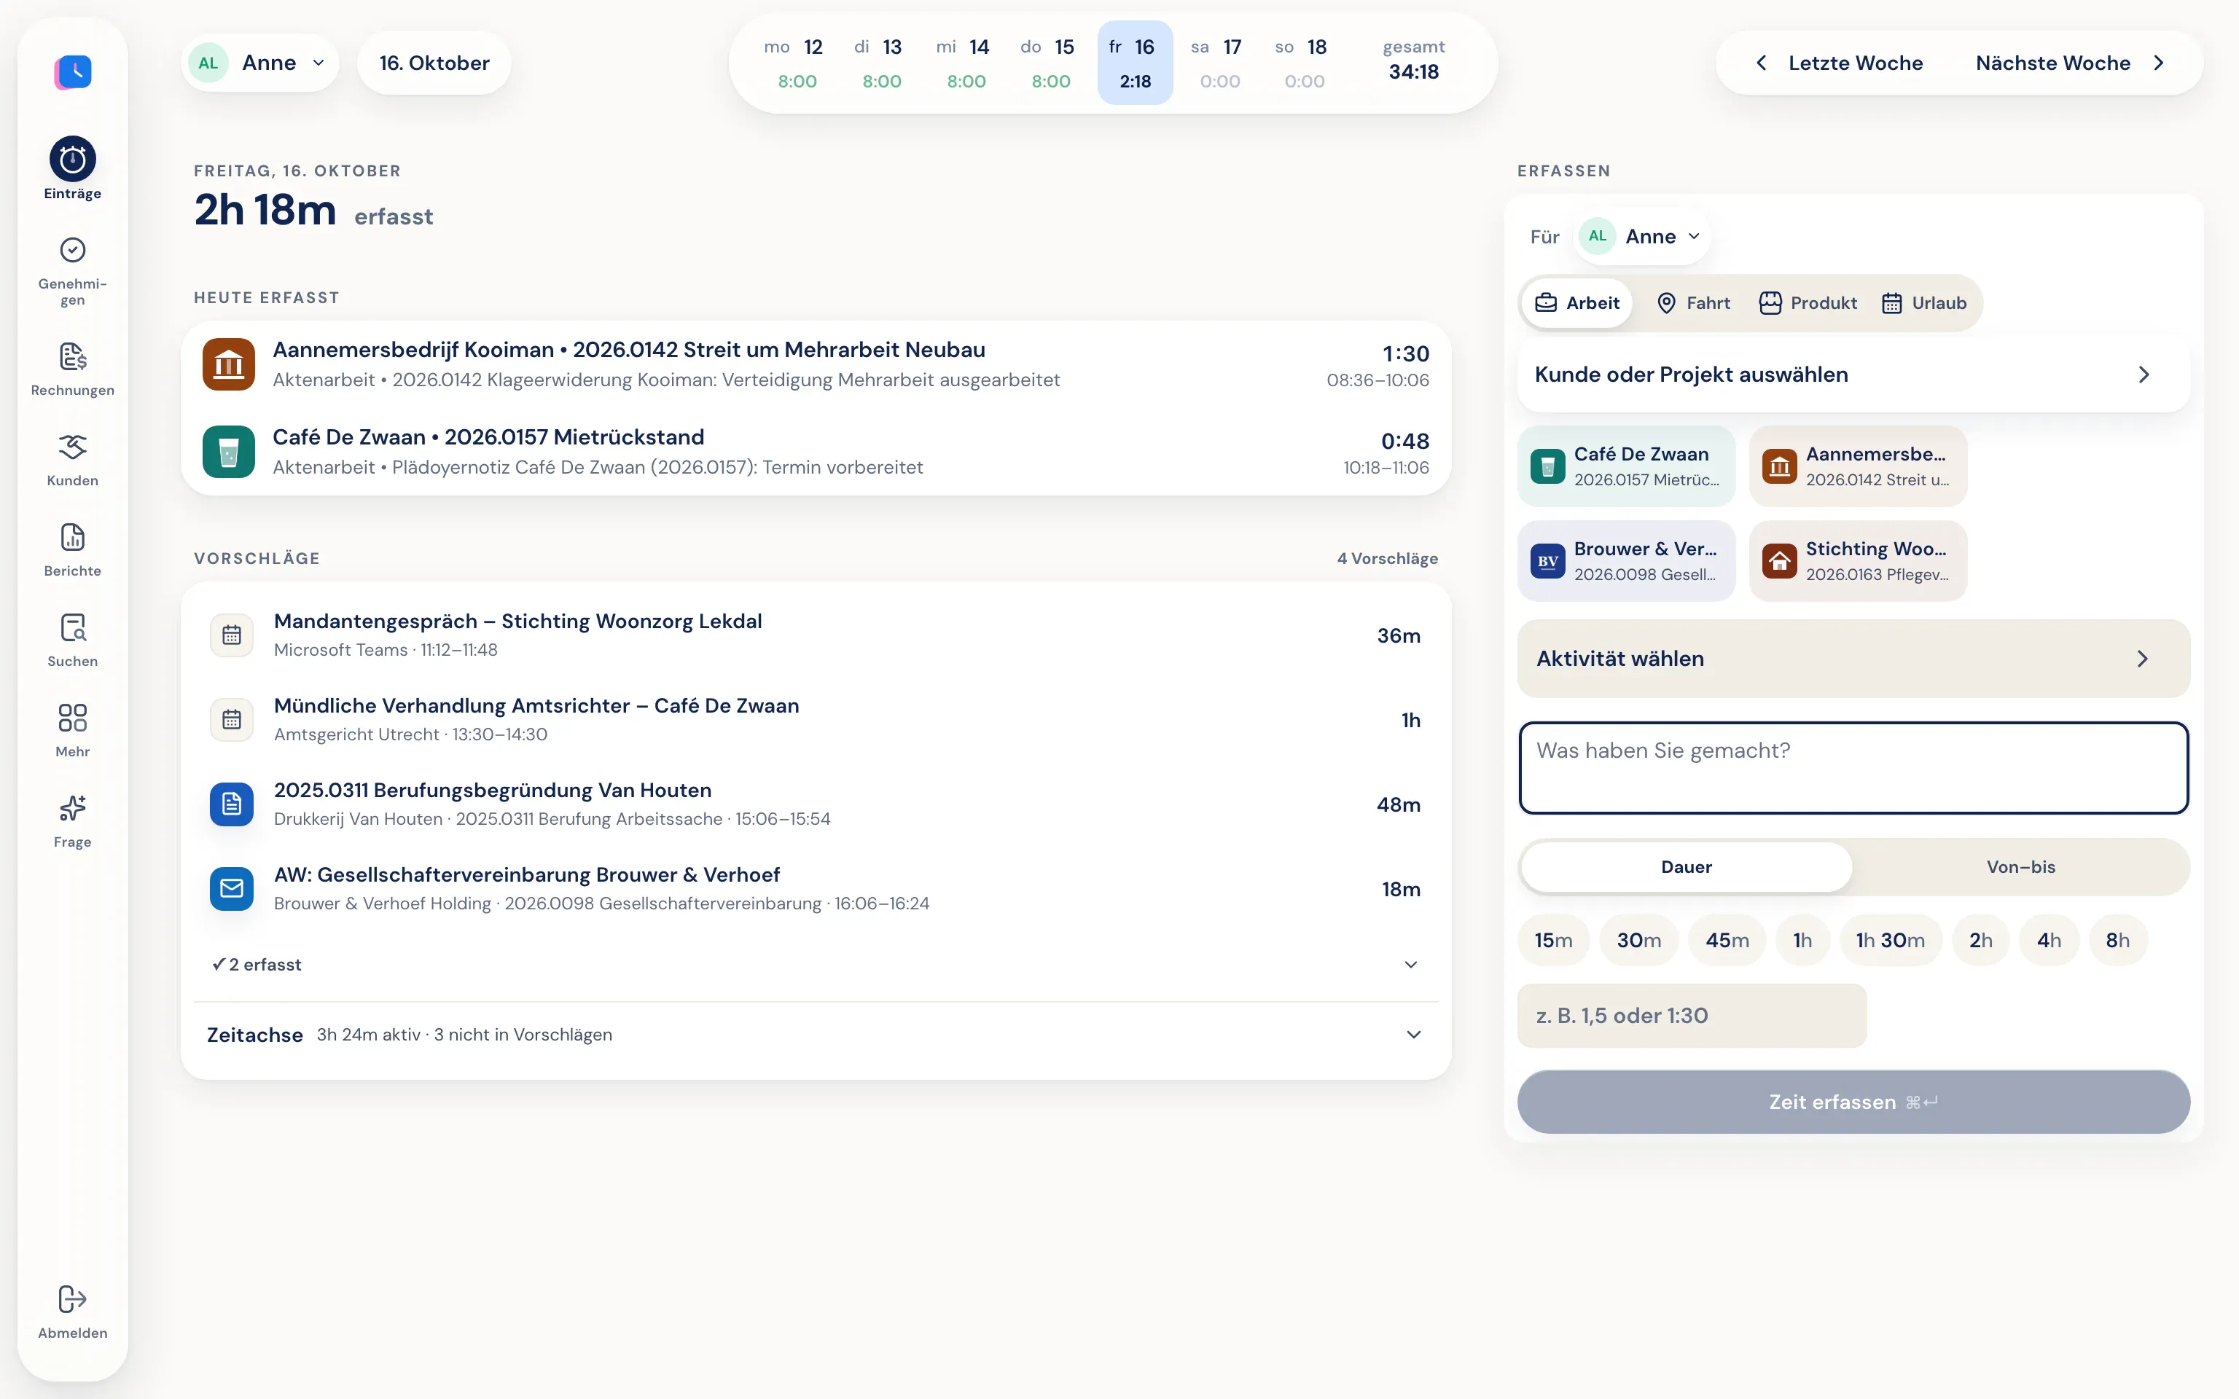Go to Kunden via sidebar icon
The width and height of the screenshot is (2239, 1399).
72,460
